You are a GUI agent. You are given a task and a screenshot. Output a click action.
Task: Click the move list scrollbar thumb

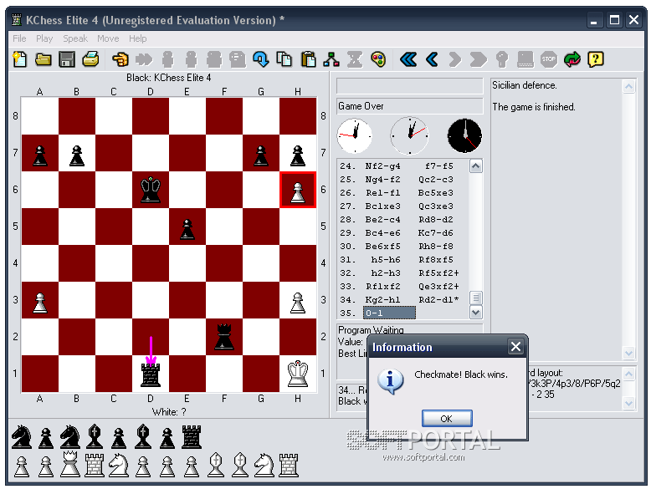476,298
